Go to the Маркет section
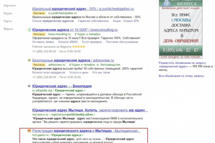The width and height of the screenshot is (215, 143). tap(8, 29)
